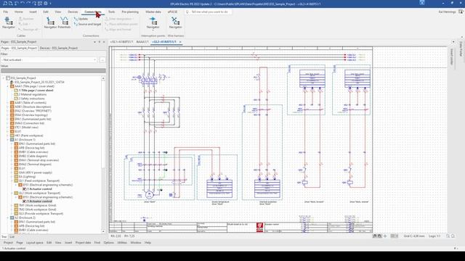Open the =GL1+A1&EFS1/1 document tab
Viewport: 465px width, 261px height.
point(121,42)
